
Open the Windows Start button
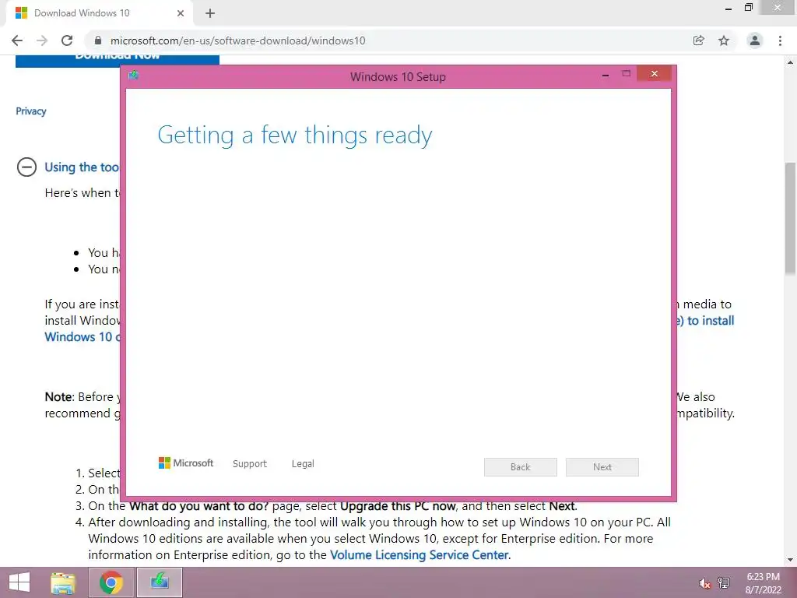pyautogui.click(x=19, y=582)
